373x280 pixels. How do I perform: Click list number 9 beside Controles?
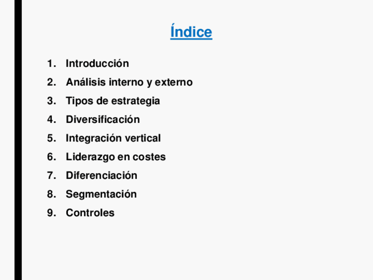pos(51,213)
